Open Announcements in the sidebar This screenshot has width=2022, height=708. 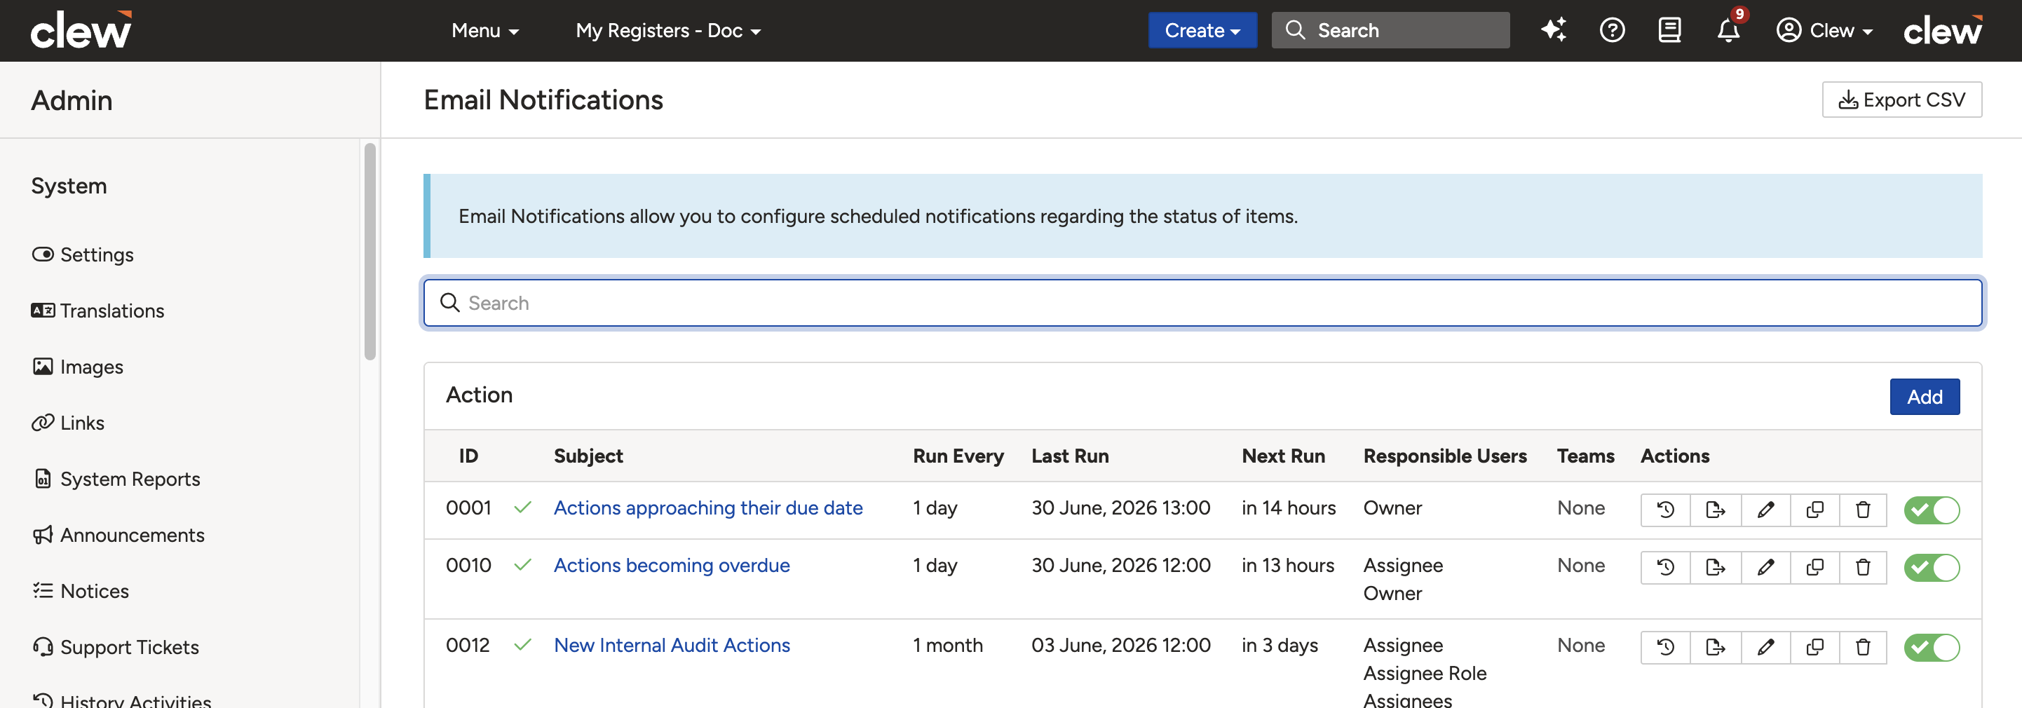tap(118, 536)
